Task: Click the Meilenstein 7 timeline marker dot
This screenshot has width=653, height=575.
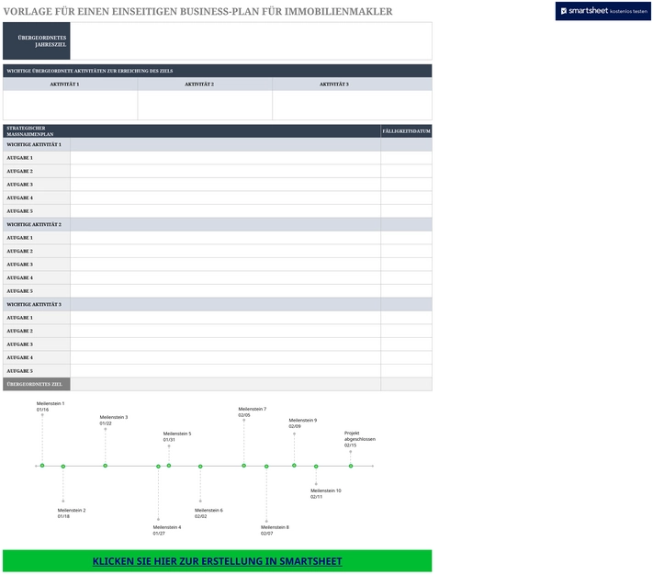Action: pyautogui.click(x=244, y=466)
